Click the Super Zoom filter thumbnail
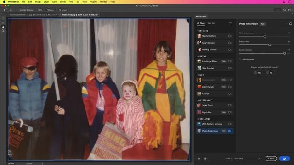Image resolution: width=294 pixels, height=165 pixels. 199,105
